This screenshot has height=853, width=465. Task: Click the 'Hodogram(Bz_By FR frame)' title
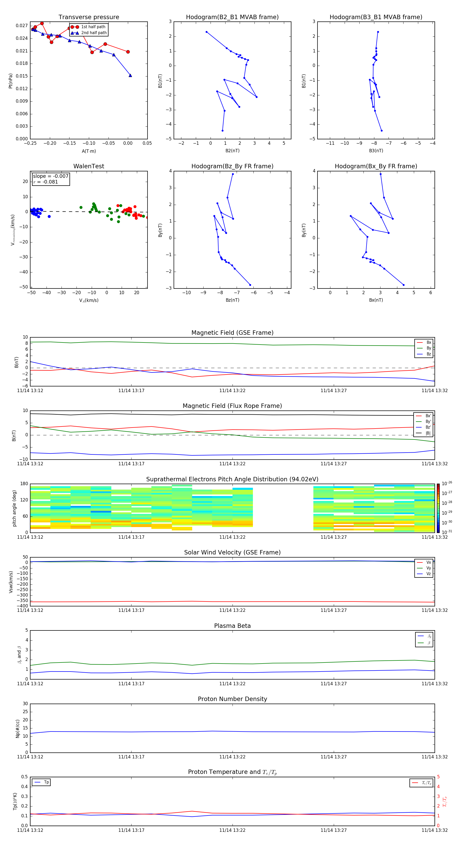[232, 166]
